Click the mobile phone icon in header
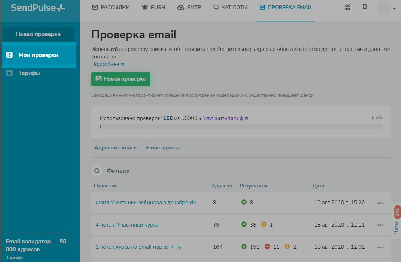The width and height of the screenshot is (401, 262). pos(365,7)
